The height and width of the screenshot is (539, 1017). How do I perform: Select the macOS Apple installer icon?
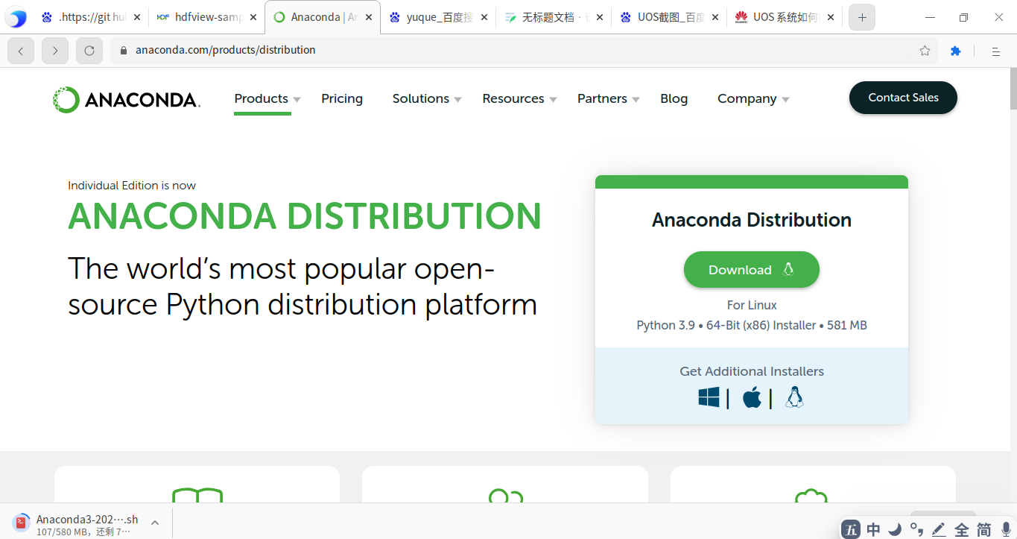752,397
